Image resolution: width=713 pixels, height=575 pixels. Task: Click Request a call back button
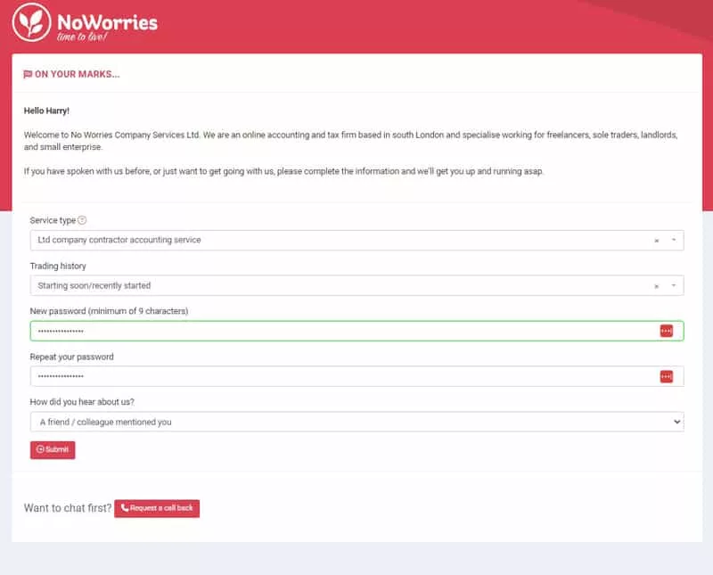point(157,508)
